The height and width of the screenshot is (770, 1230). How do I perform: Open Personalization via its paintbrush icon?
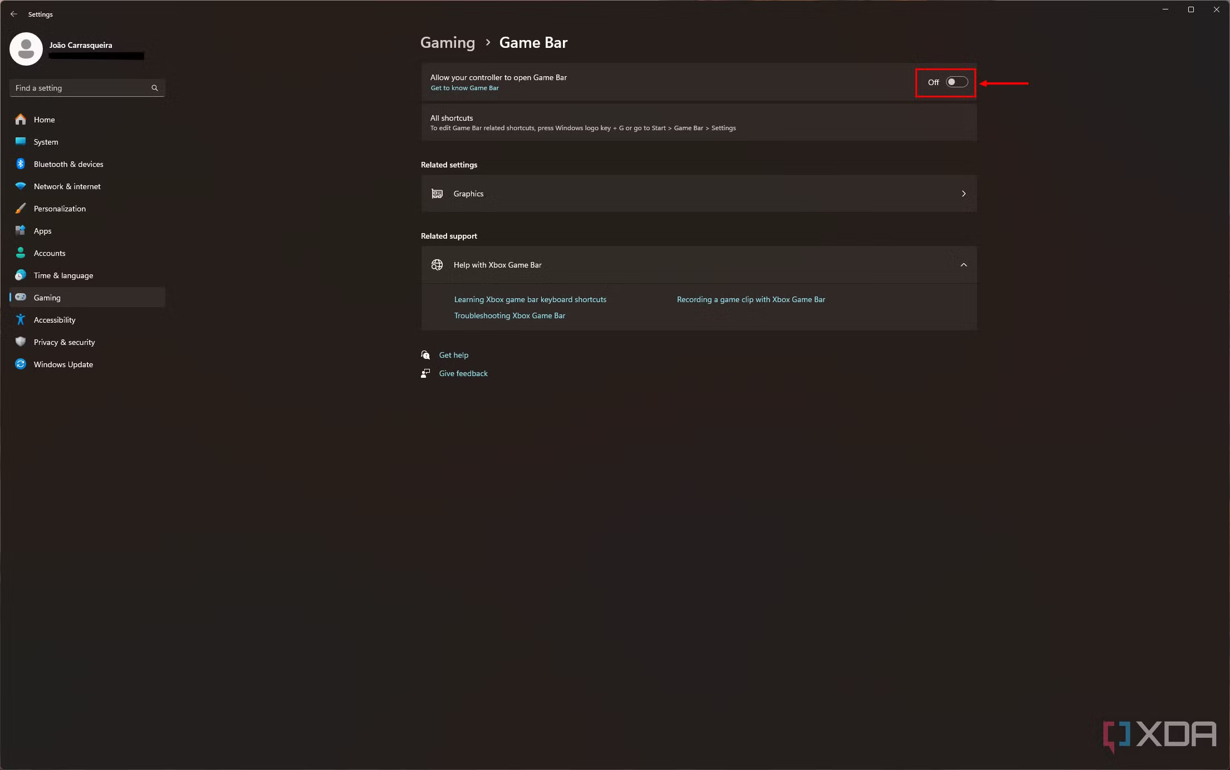(x=21, y=208)
